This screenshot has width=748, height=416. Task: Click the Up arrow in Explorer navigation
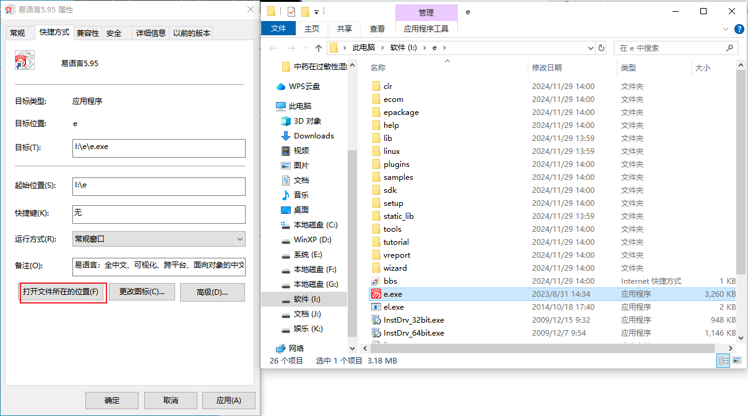point(319,48)
